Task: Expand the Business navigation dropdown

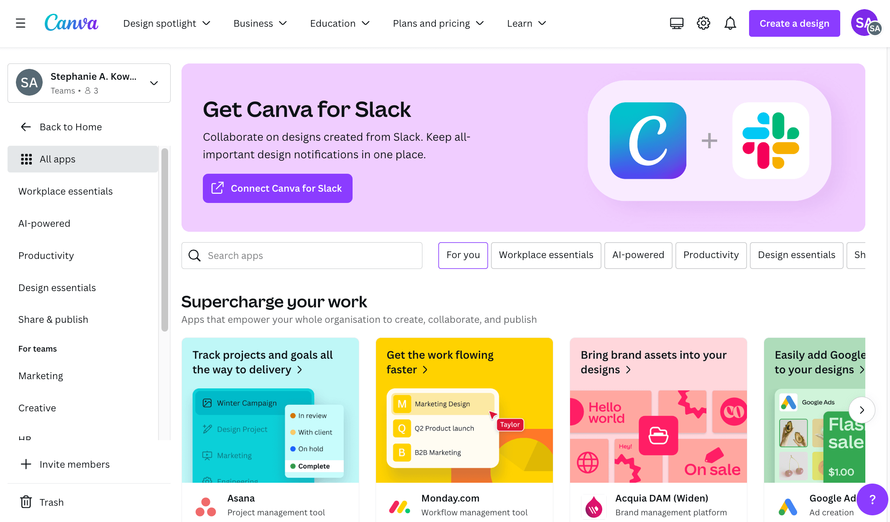Action: (260, 24)
